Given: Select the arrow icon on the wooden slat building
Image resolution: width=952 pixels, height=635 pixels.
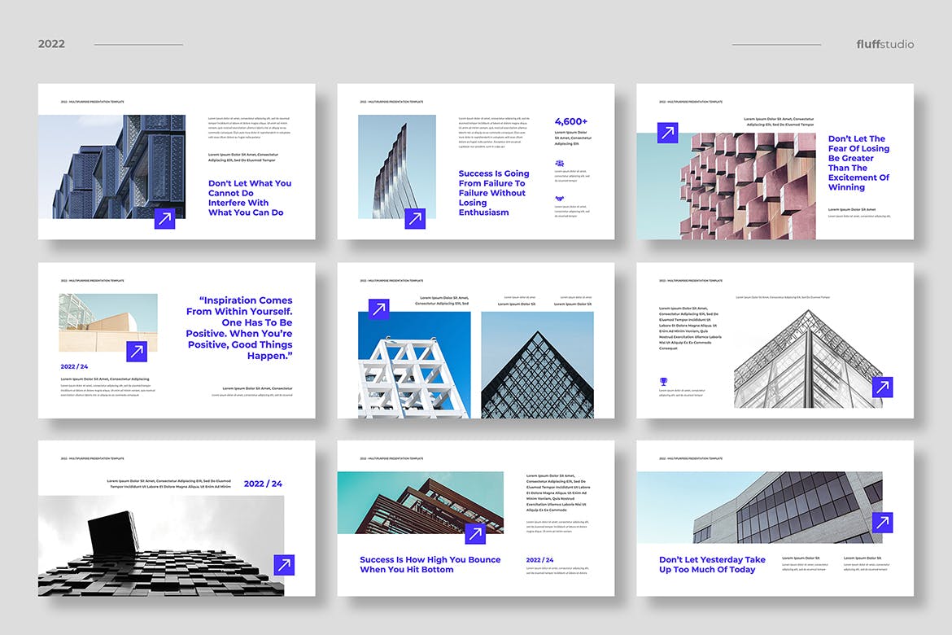Looking at the screenshot, I should [475, 533].
